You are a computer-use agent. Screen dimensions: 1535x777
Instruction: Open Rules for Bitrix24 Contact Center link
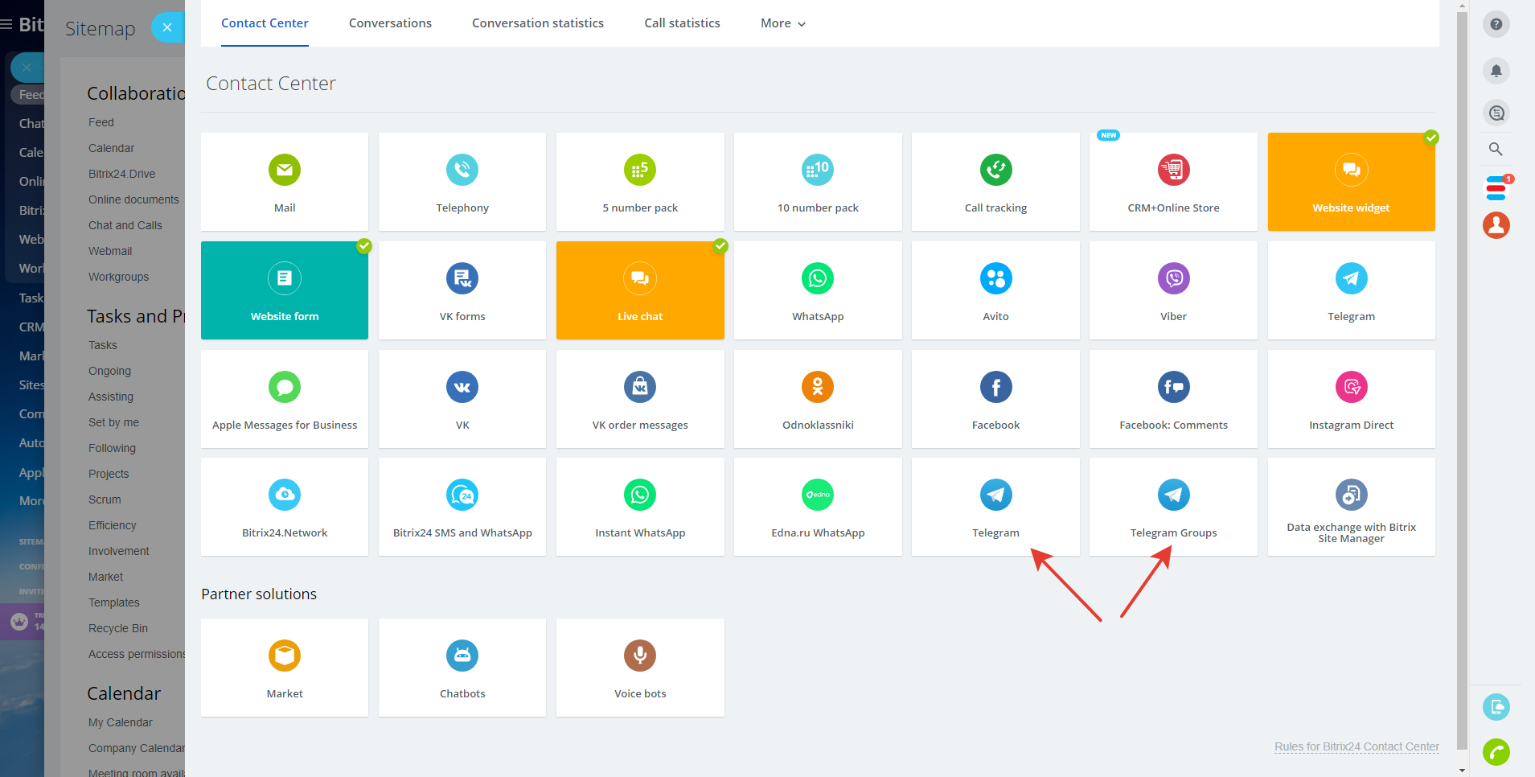1356,746
